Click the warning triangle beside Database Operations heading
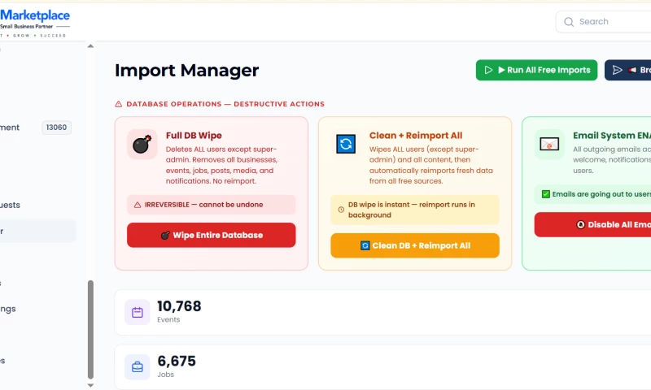This screenshot has height=390, width=651. (x=118, y=104)
